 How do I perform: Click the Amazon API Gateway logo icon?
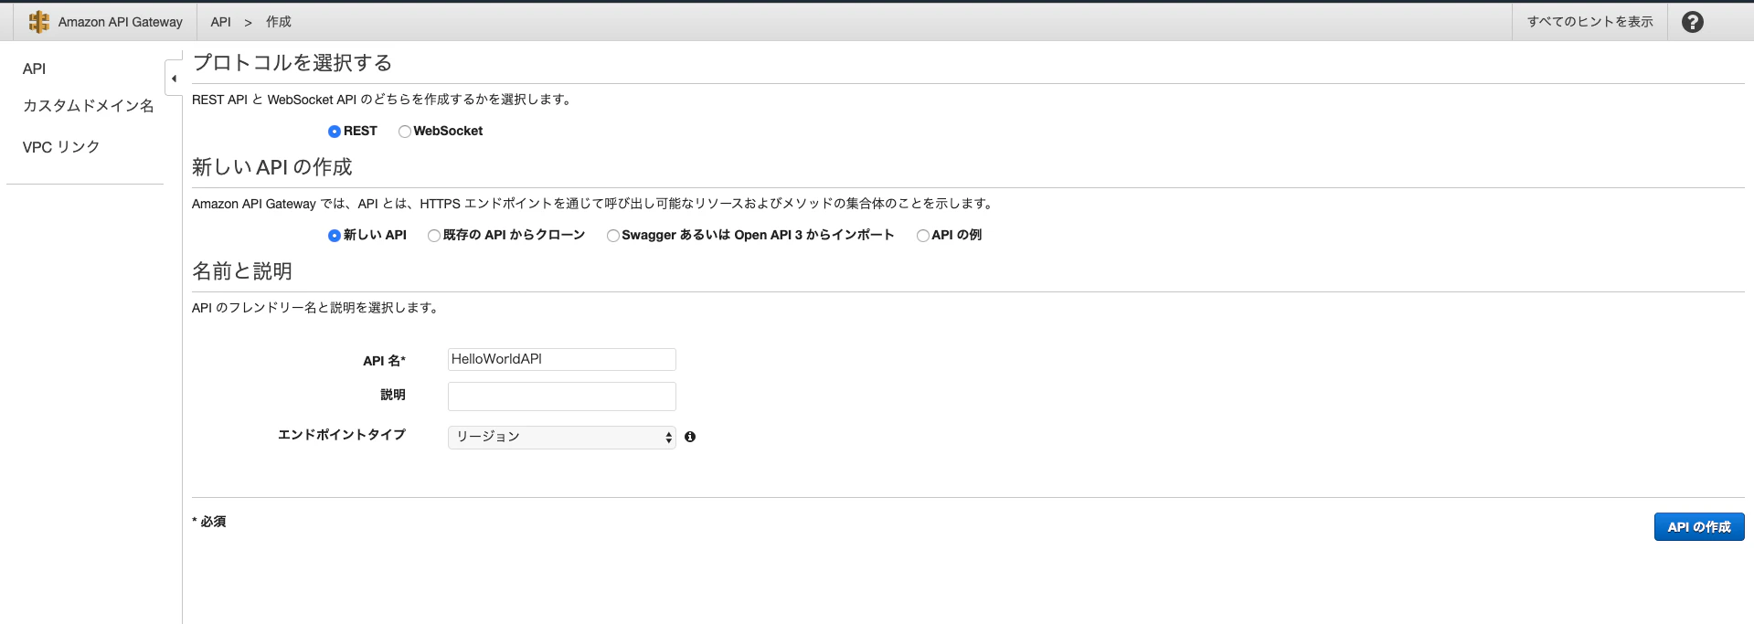pyautogui.click(x=38, y=22)
